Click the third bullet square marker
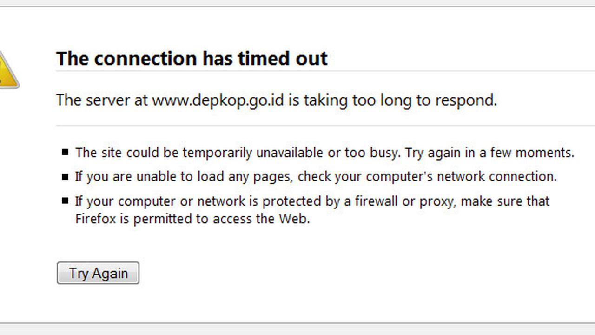The height and width of the screenshot is (335, 595). (65, 201)
